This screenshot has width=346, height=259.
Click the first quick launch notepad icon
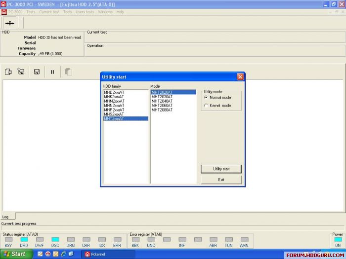pos(40,254)
